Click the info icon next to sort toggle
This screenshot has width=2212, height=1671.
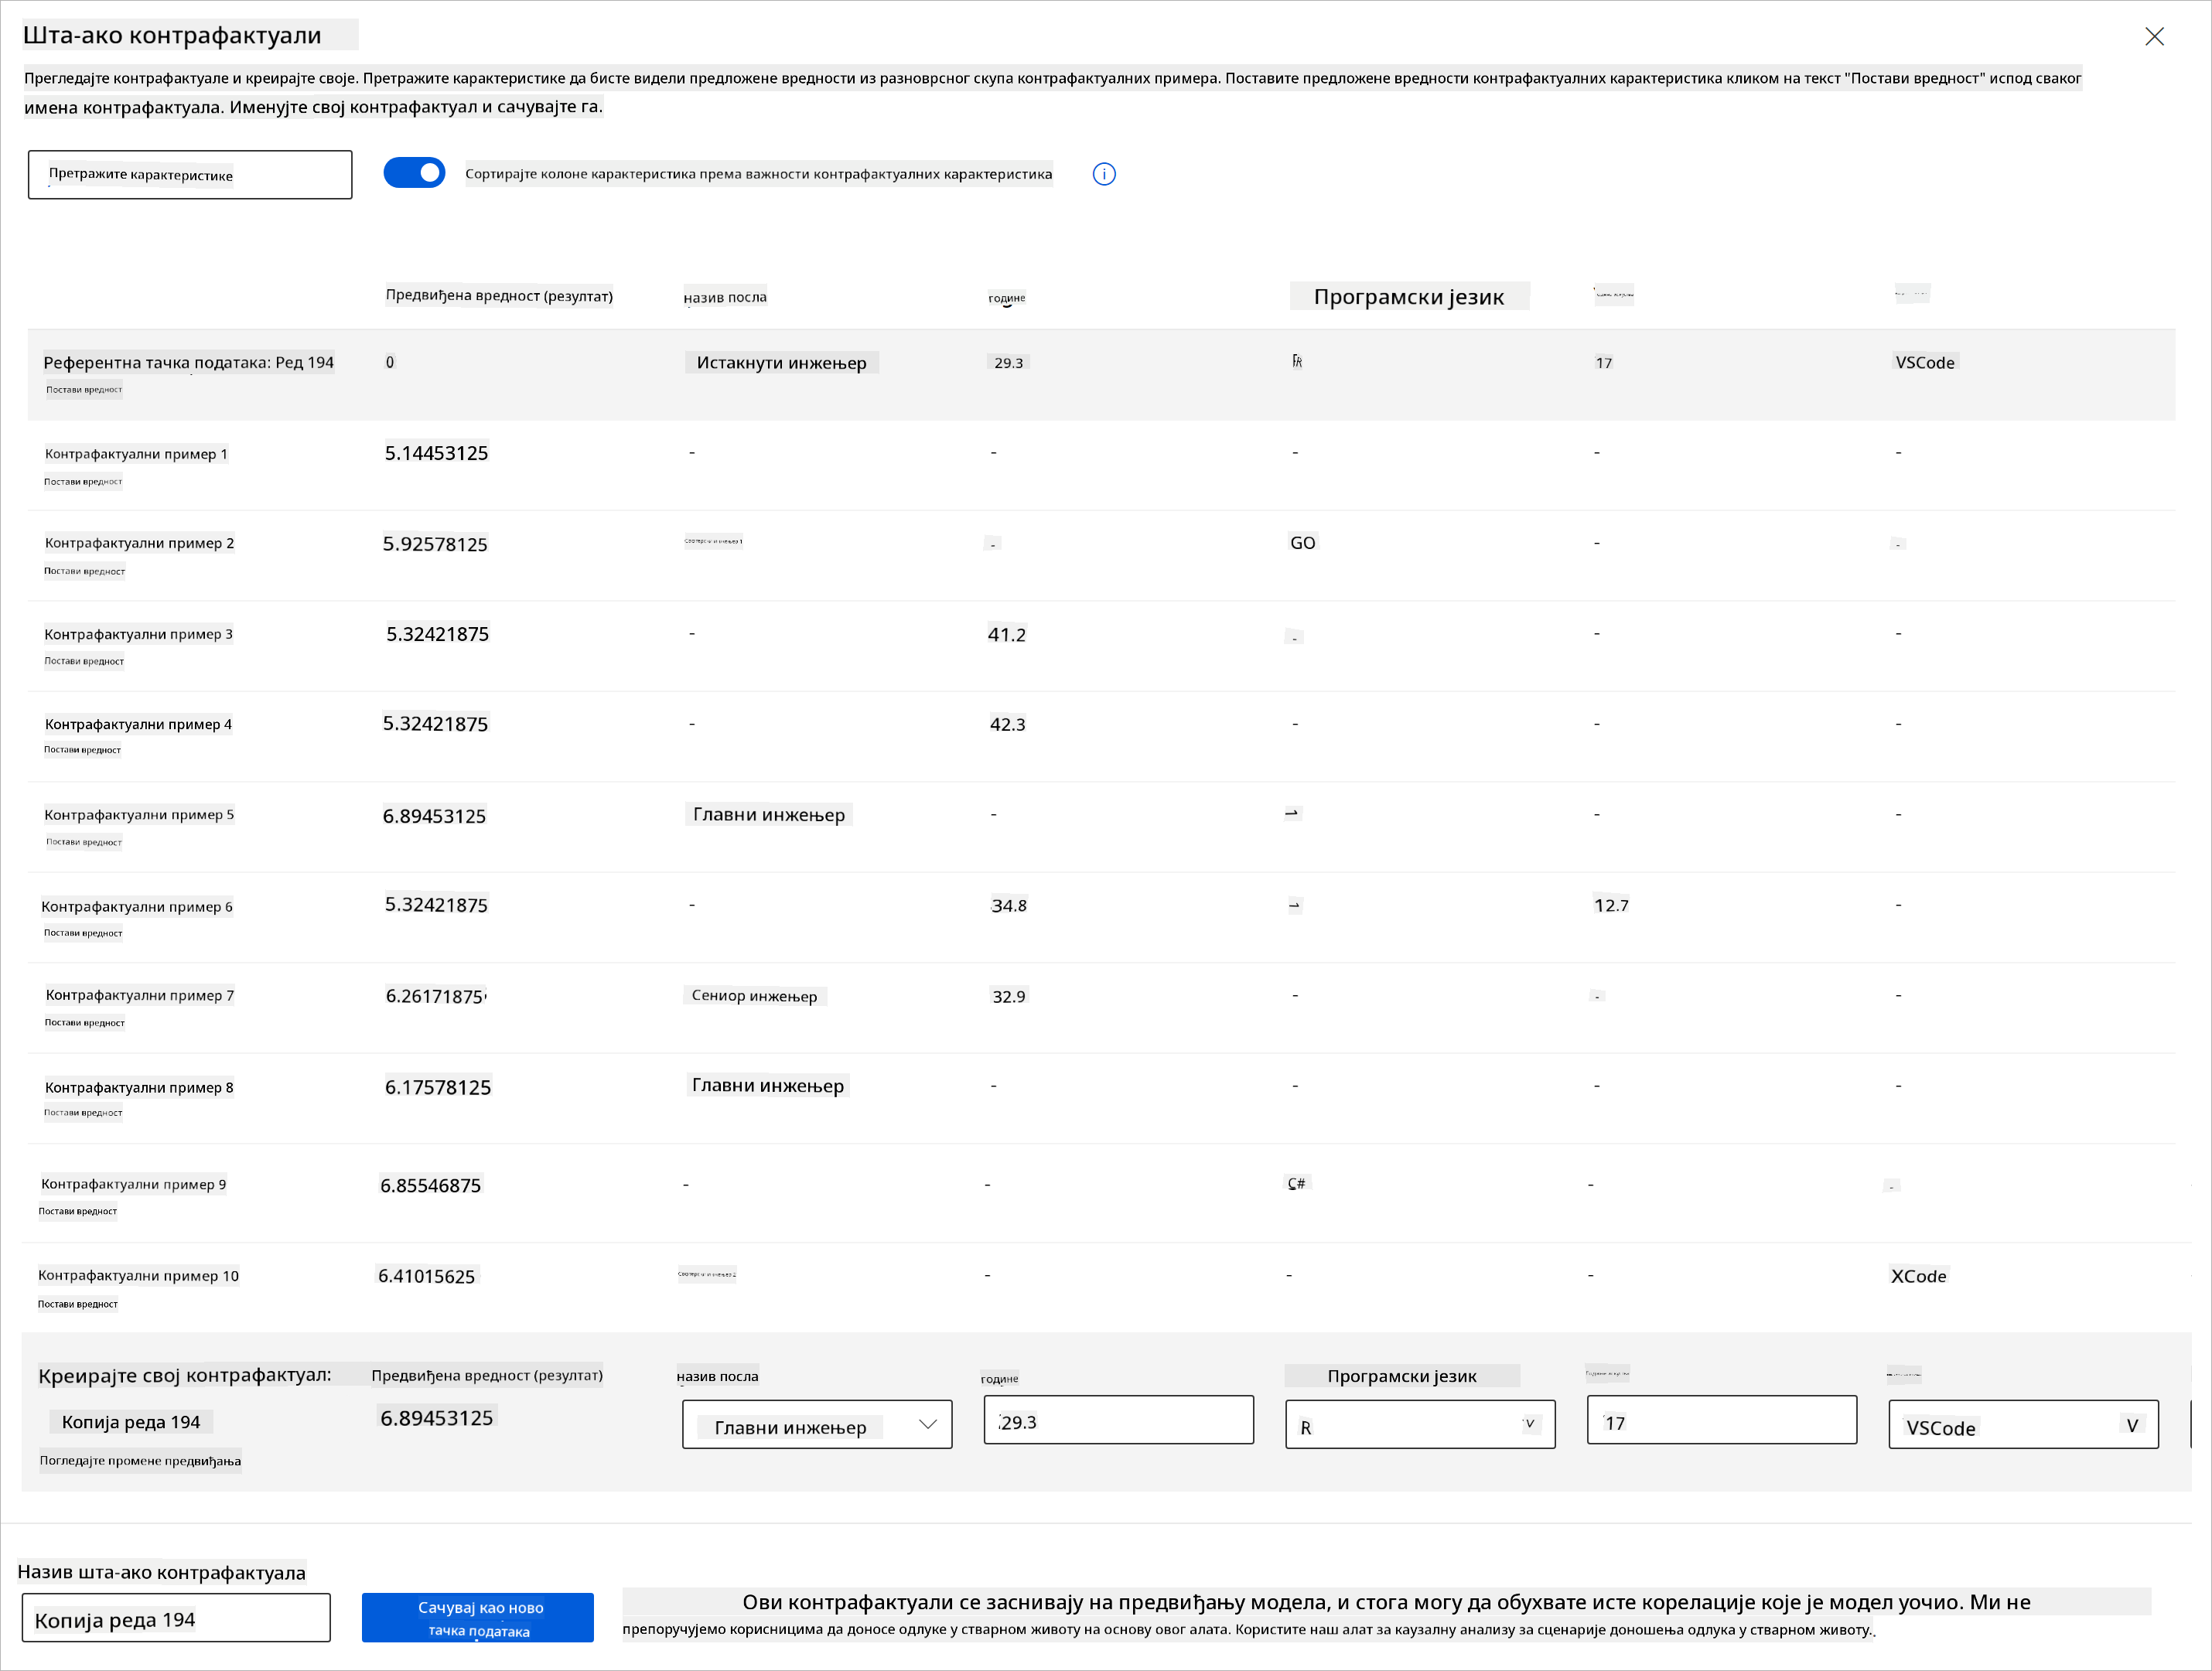[1103, 174]
